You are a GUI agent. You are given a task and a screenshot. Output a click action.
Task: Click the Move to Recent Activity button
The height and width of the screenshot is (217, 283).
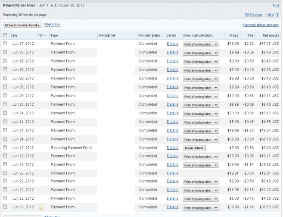22,25
